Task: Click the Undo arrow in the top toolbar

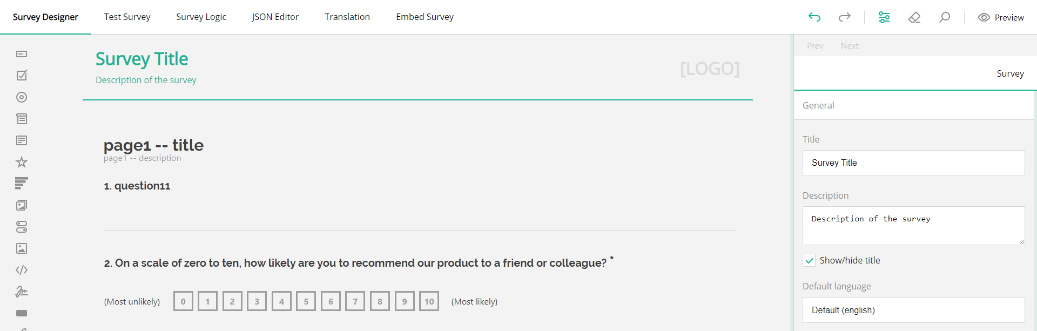Action: [814, 17]
